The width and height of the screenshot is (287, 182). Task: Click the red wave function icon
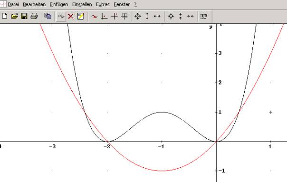(x=94, y=17)
